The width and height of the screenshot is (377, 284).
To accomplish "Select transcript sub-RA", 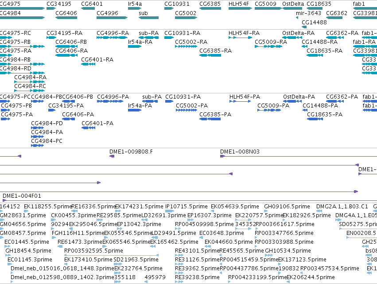I will (148, 33).
